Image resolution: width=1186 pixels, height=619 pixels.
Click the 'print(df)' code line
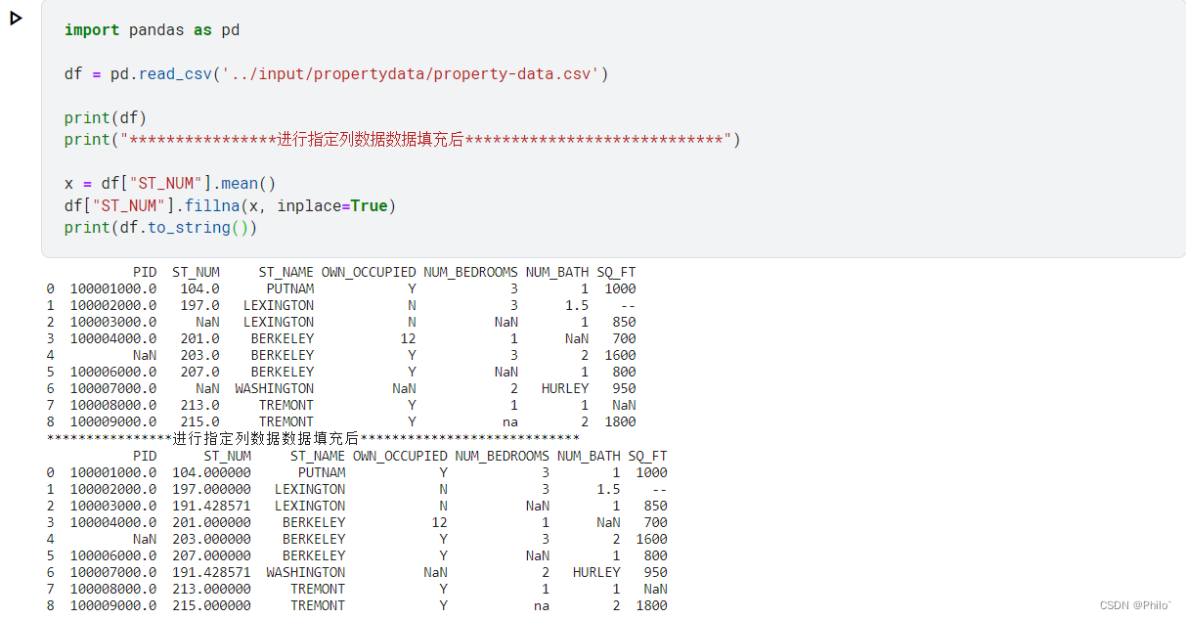(106, 118)
